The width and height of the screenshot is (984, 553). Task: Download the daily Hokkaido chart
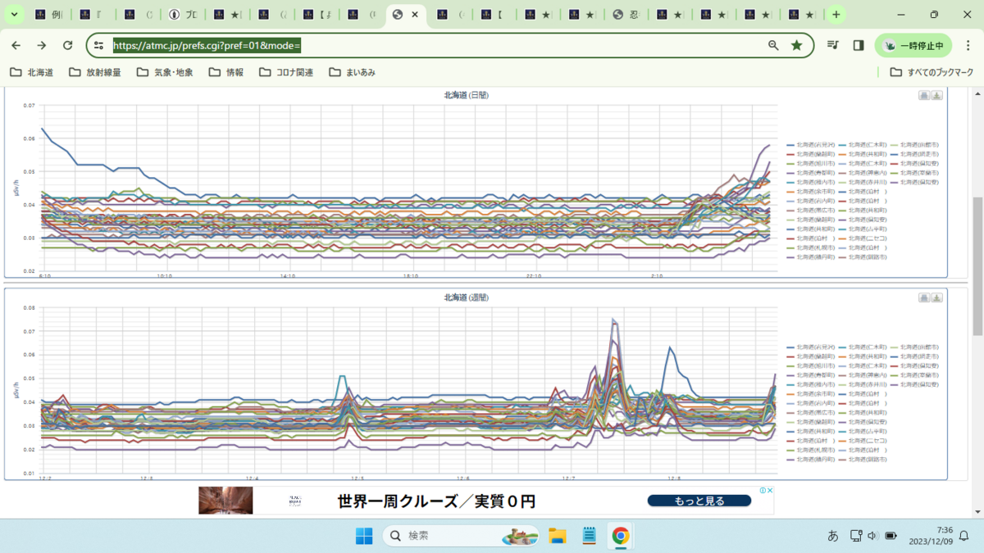point(936,95)
